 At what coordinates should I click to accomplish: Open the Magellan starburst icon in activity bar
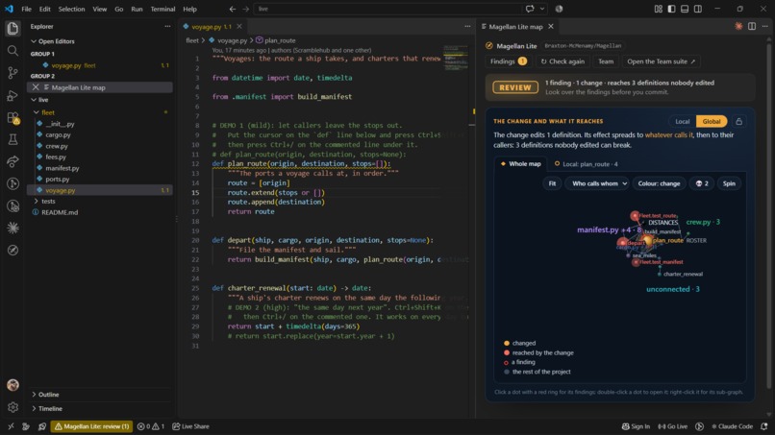(x=12, y=228)
